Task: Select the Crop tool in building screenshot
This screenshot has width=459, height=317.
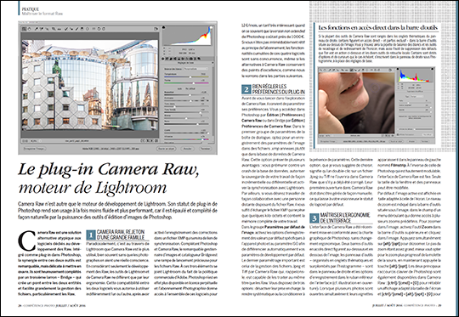Action: (x=54, y=29)
